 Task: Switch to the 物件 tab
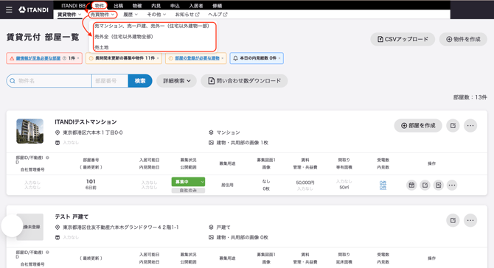point(100,6)
